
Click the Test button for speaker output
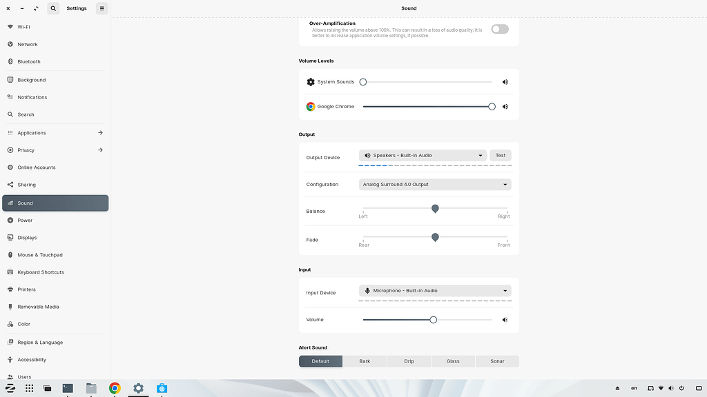click(x=500, y=155)
